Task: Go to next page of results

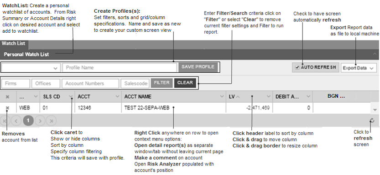Action: click(40, 120)
